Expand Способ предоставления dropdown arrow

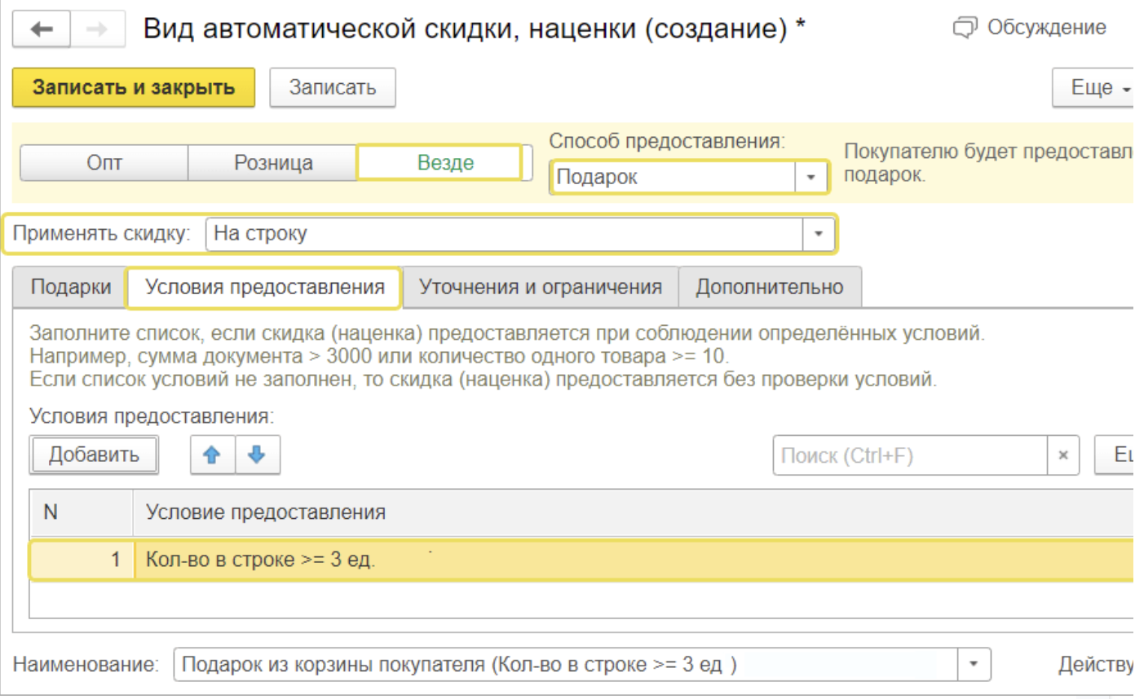pos(810,178)
